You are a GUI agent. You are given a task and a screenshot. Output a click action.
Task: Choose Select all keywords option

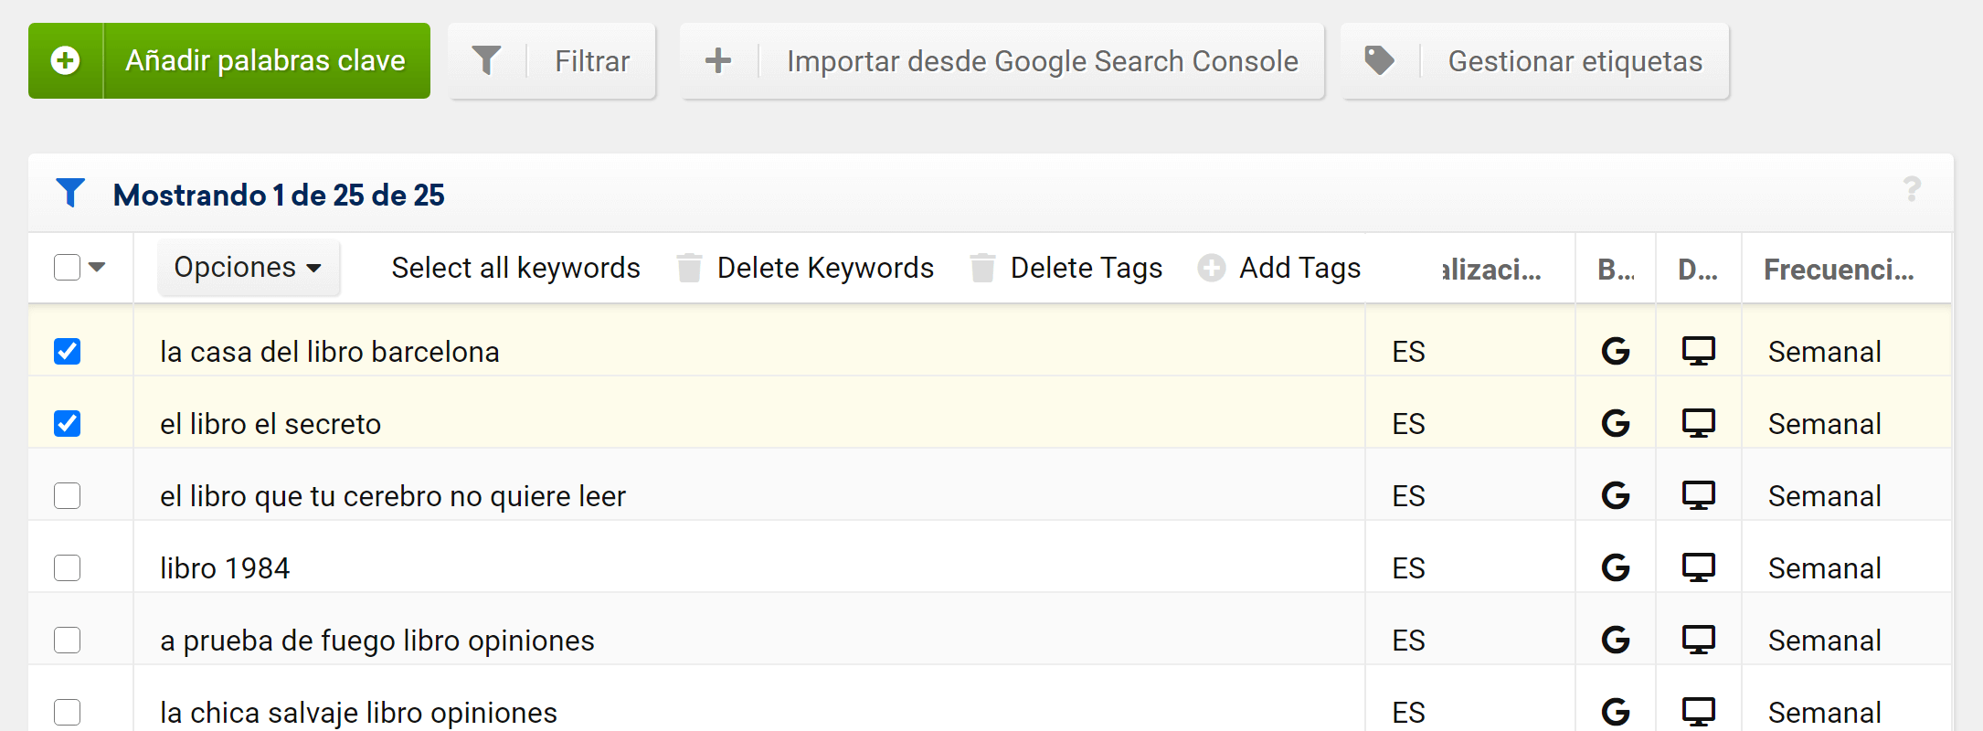coord(515,268)
